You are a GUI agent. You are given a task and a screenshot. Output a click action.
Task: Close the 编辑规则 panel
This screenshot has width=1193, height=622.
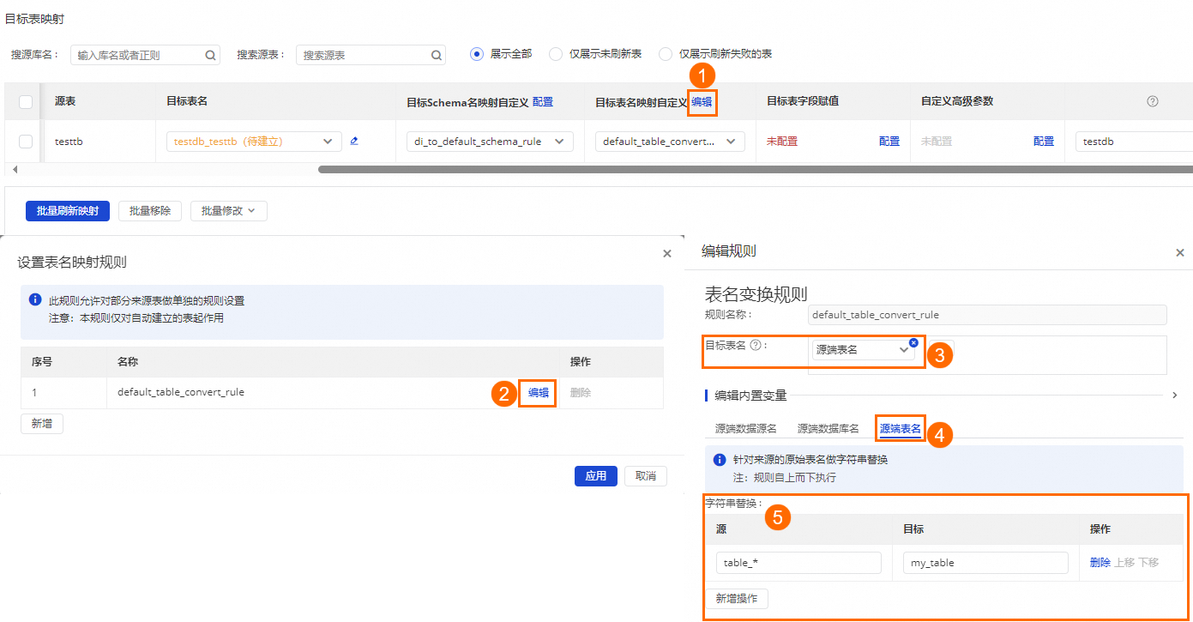(x=1179, y=253)
